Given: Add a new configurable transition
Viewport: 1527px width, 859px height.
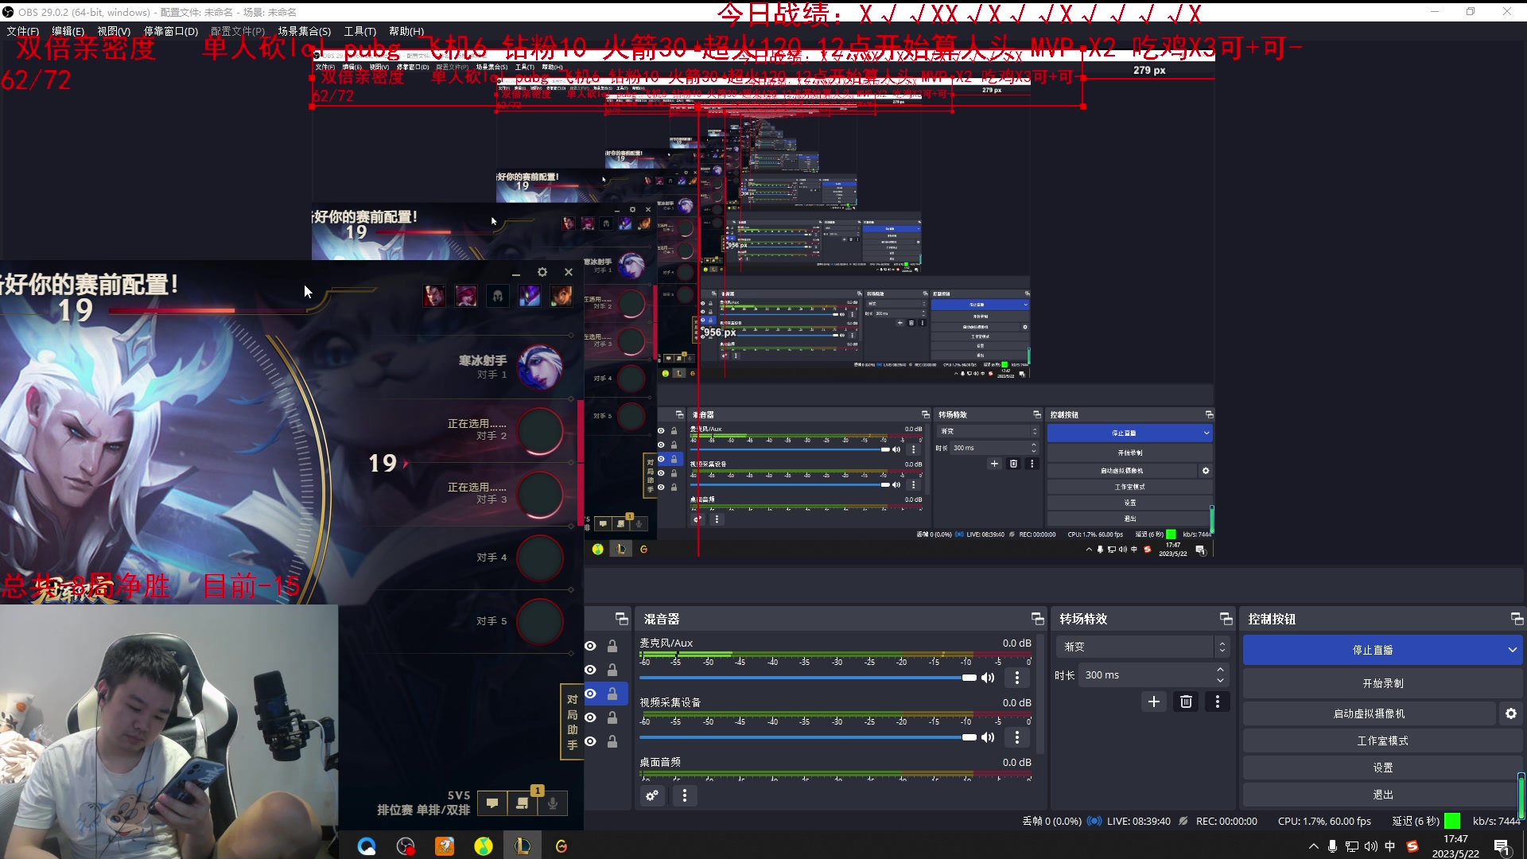Looking at the screenshot, I should (1154, 702).
